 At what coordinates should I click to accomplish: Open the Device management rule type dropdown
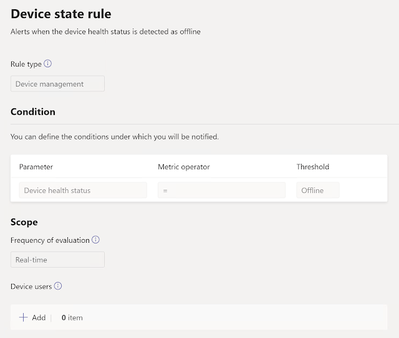(x=57, y=83)
